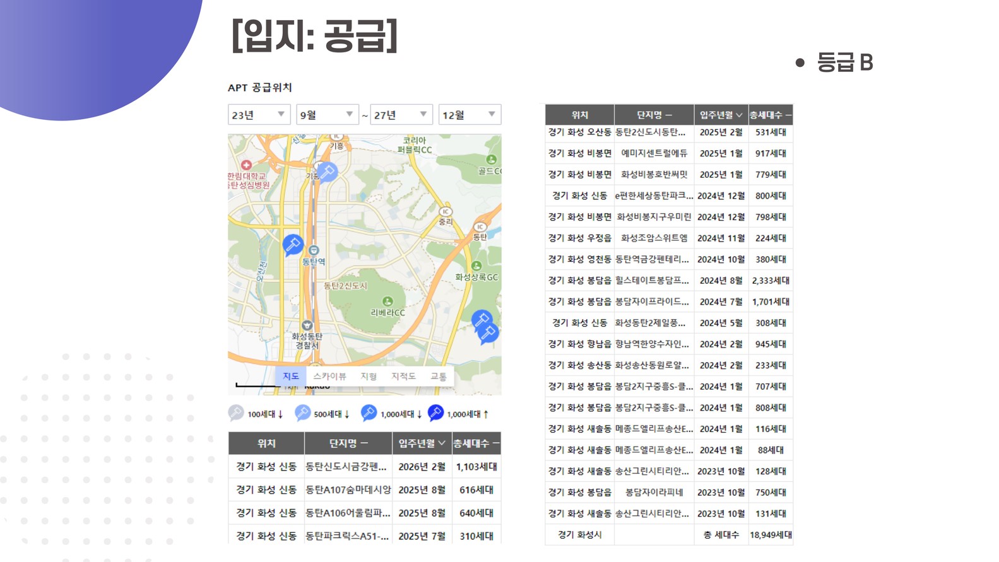Click the 동탄역 station icon on map
Screen dimensions: 999x562
[314, 250]
